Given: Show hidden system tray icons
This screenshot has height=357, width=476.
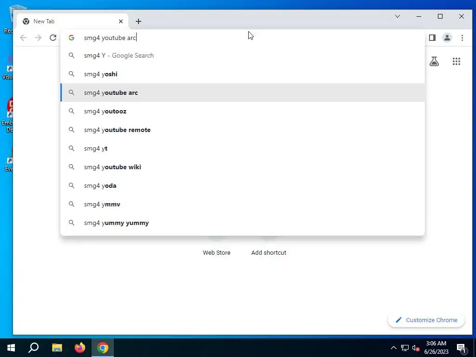Looking at the screenshot, I should pyautogui.click(x=393, y=348).
